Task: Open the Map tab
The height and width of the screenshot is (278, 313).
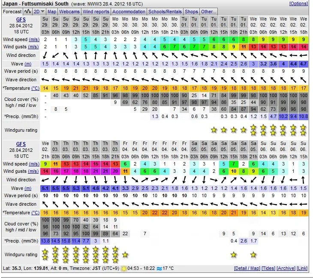Action: [52, 12]
